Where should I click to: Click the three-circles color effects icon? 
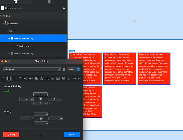pos(42,79)
